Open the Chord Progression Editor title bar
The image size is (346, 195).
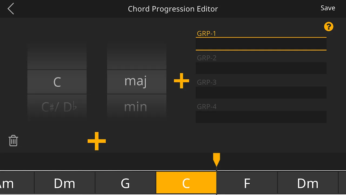[173, 8]
